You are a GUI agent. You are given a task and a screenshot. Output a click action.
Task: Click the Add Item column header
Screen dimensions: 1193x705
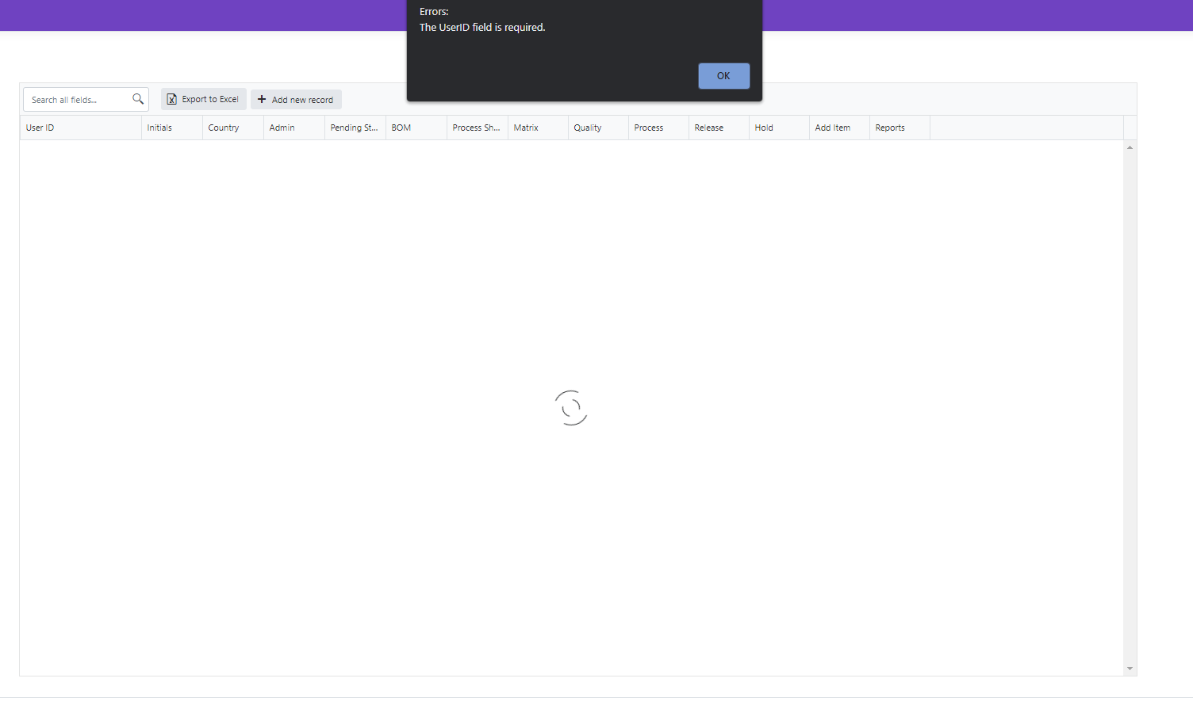(x=840, y=128)
